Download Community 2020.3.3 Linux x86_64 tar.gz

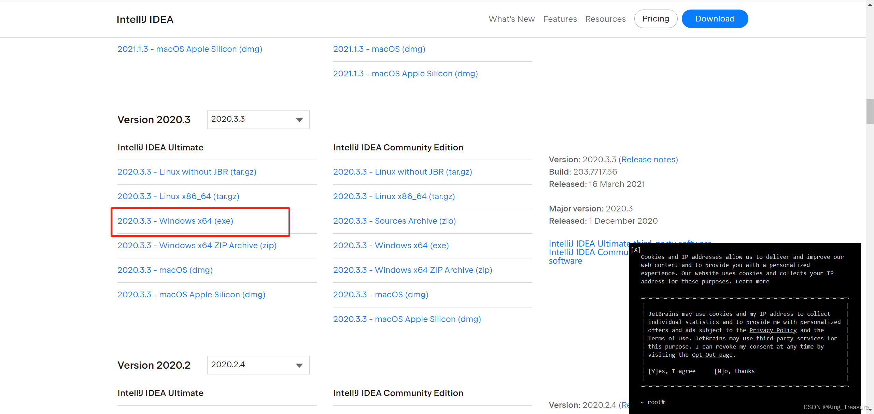tap(394, 196)
